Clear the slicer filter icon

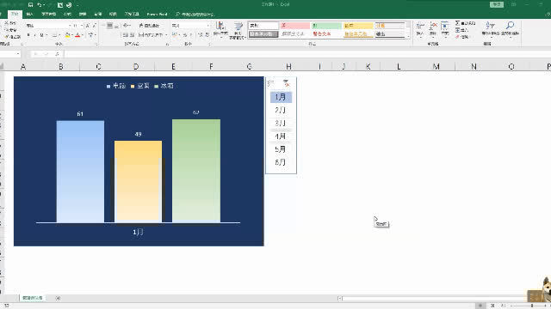287,83
